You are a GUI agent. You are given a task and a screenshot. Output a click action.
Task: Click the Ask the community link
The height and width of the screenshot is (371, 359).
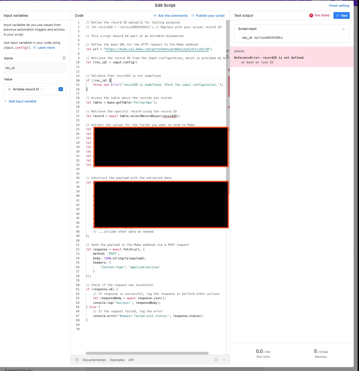173,16
